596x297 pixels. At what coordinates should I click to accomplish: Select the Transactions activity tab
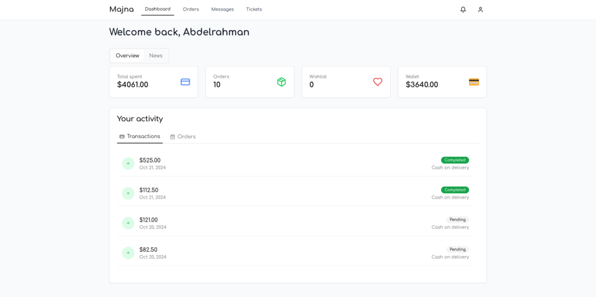pos(140,136)
